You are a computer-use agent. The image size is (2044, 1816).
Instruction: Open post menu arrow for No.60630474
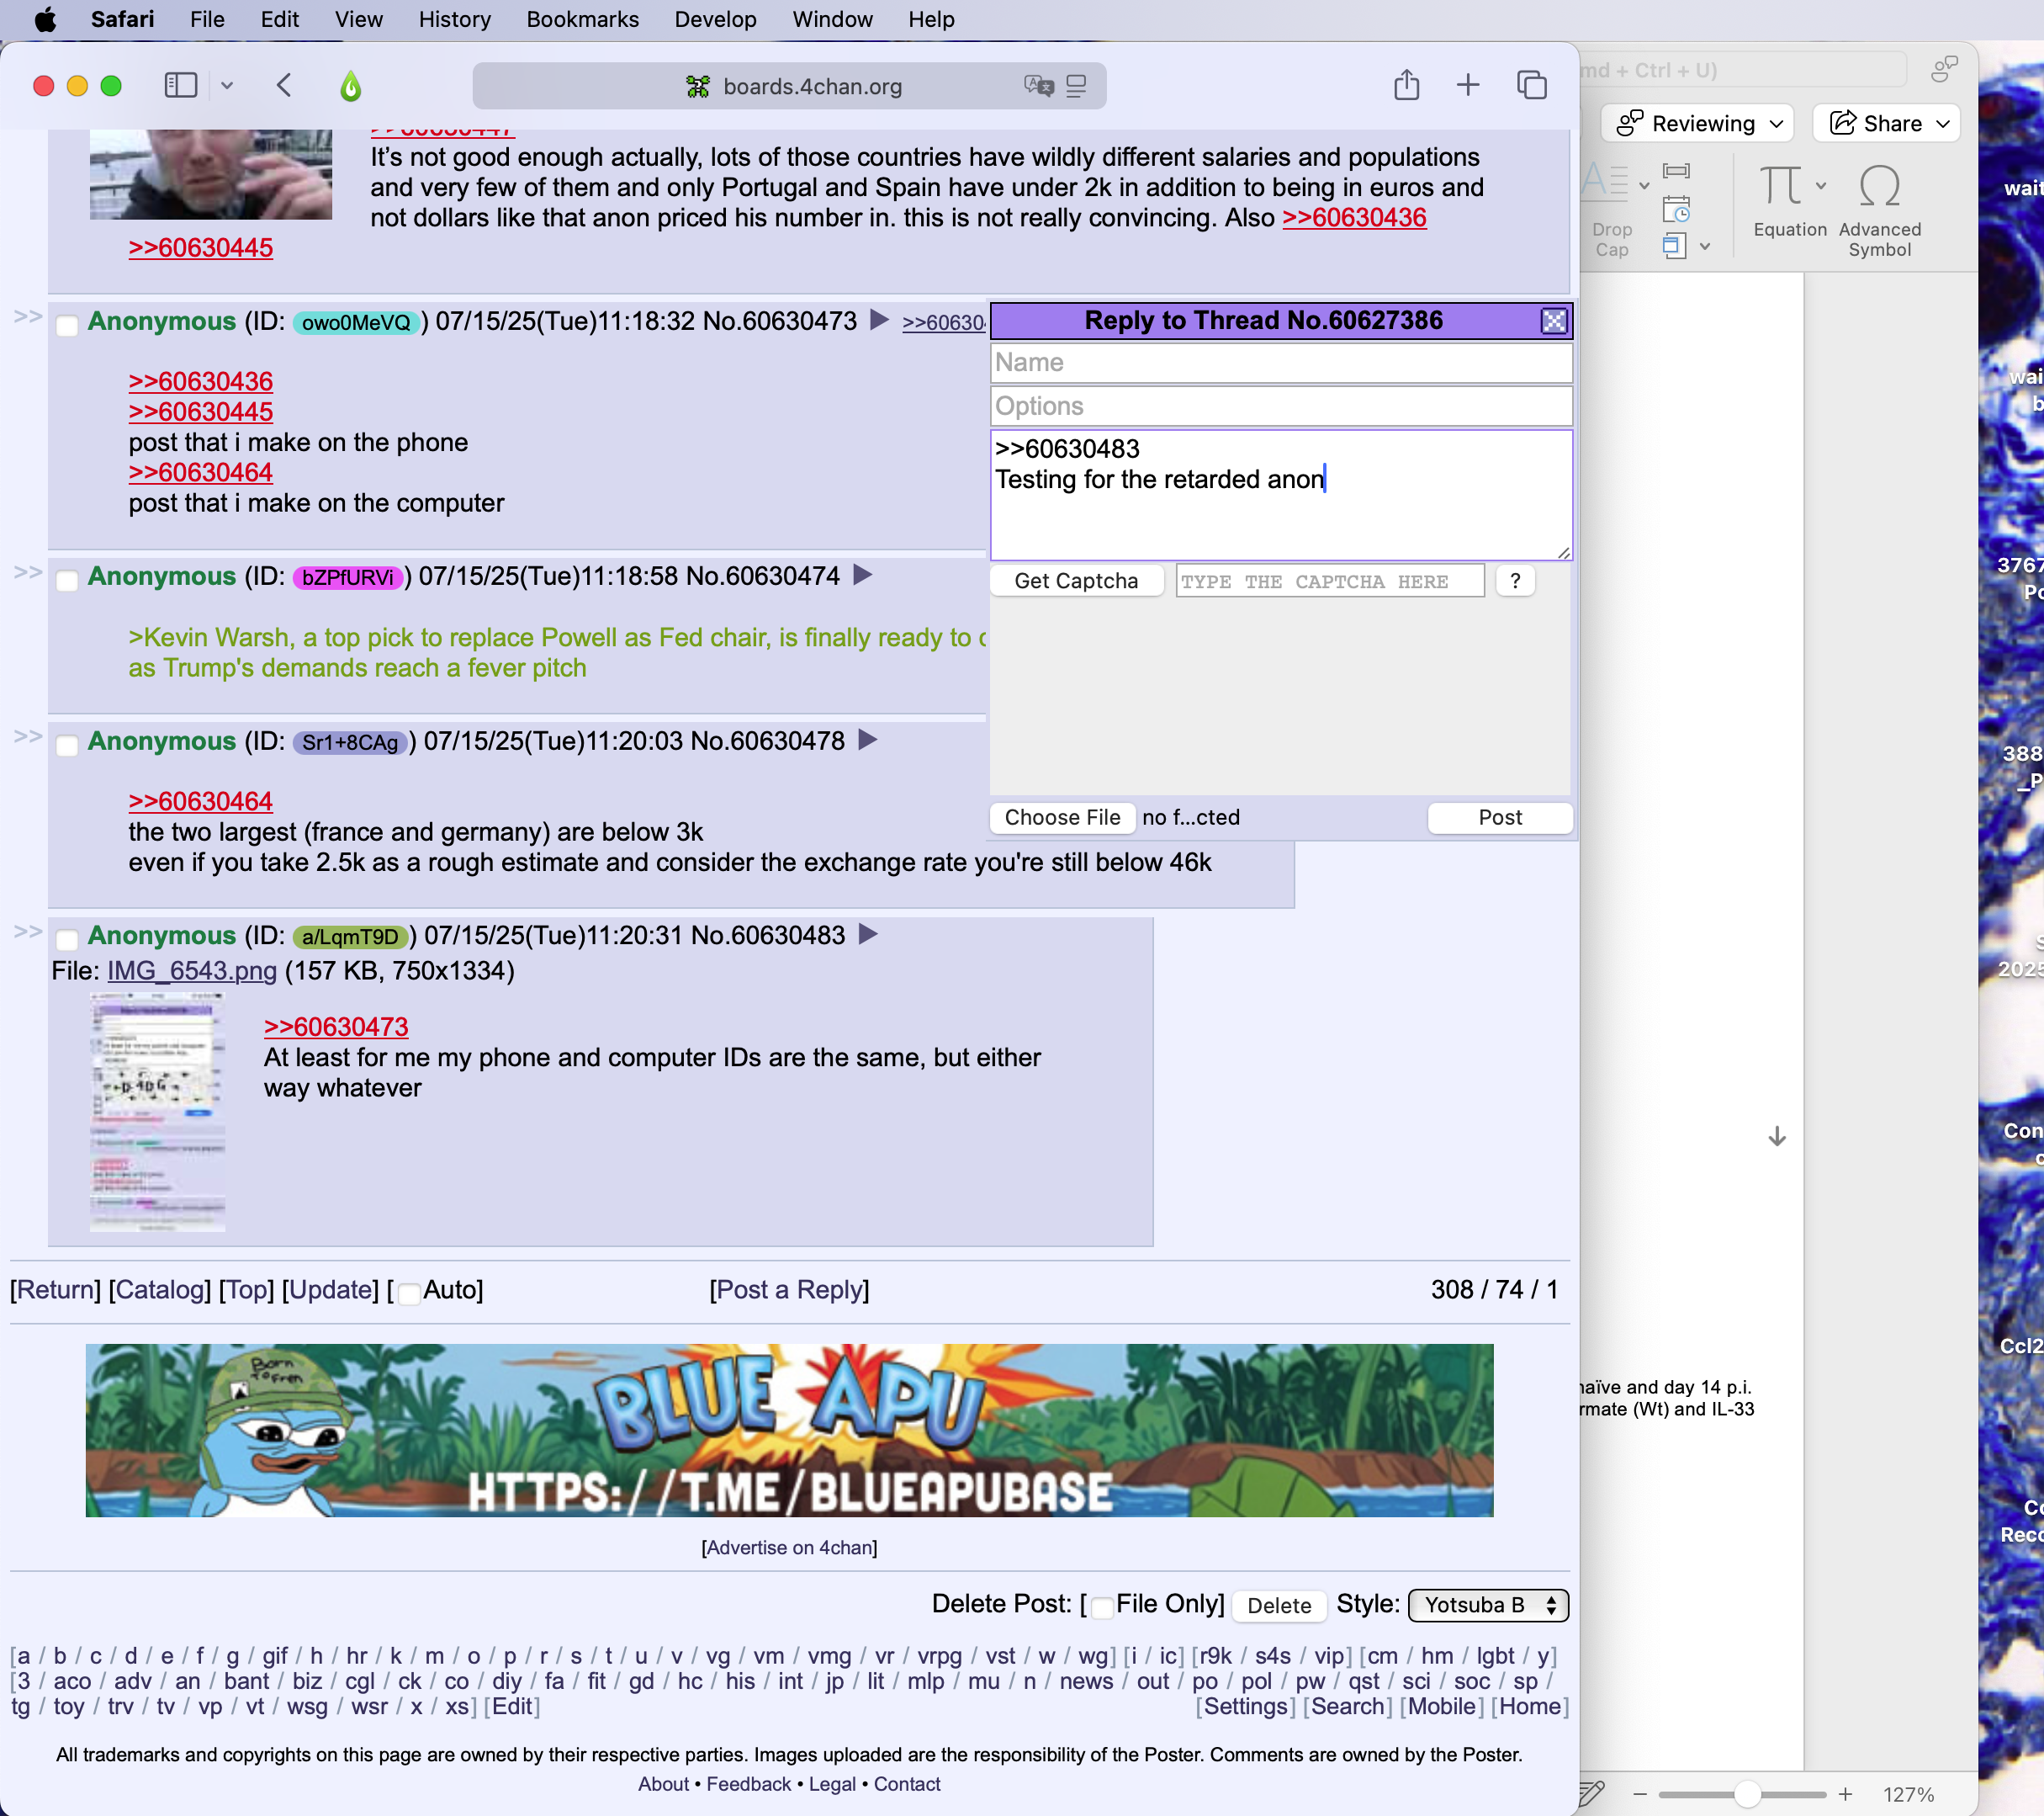(862, 576)
